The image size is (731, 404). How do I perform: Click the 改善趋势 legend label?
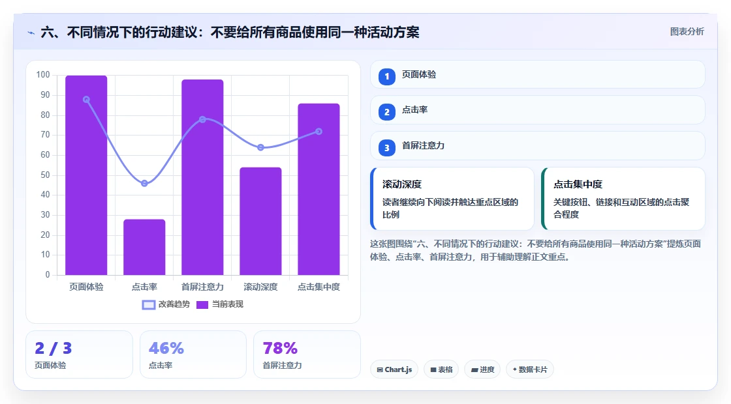[174, 304]
